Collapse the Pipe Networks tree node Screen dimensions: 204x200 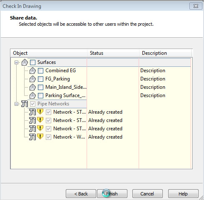point(16,104)
